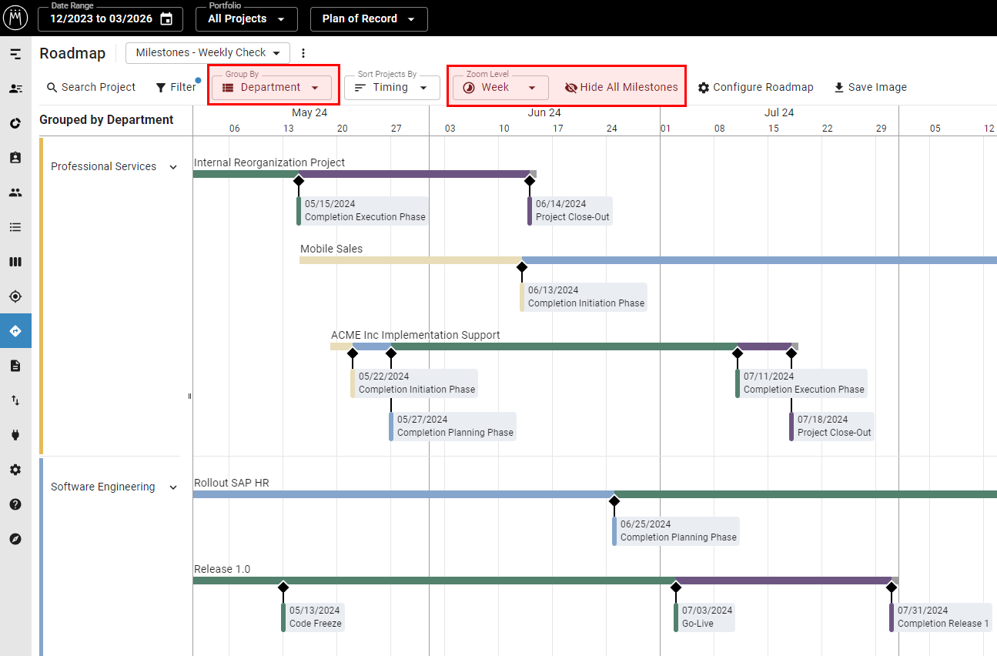Image resolution: width=997 pixels, height=656 pixels.
Task: Click Save Image on the roadmap
Action: tap(870, 87)
